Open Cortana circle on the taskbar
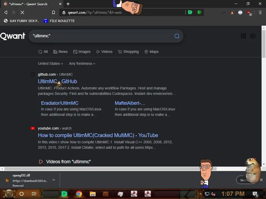This screenshot has width=266, height=199. click(22, 194)
